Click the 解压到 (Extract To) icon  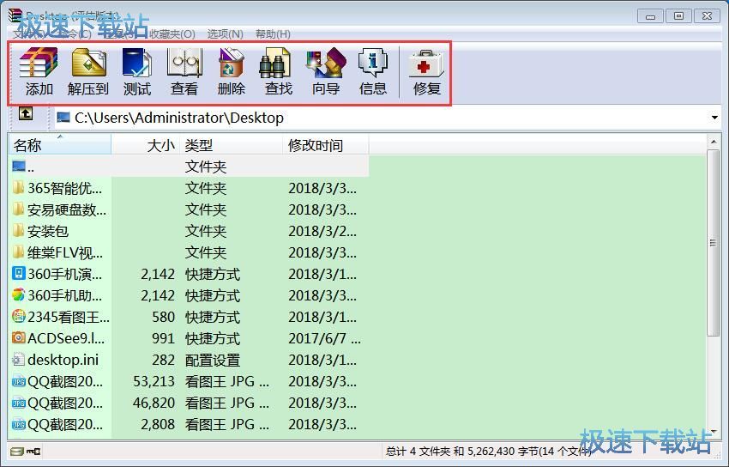tap(88, 71)
